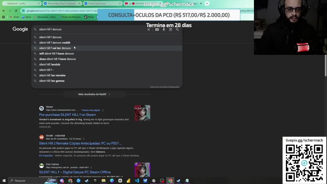Open Visual Studio Code from the taskbar
Viewport: 327px width, 184px height.
pyautogui.click(x=137, y=181)
